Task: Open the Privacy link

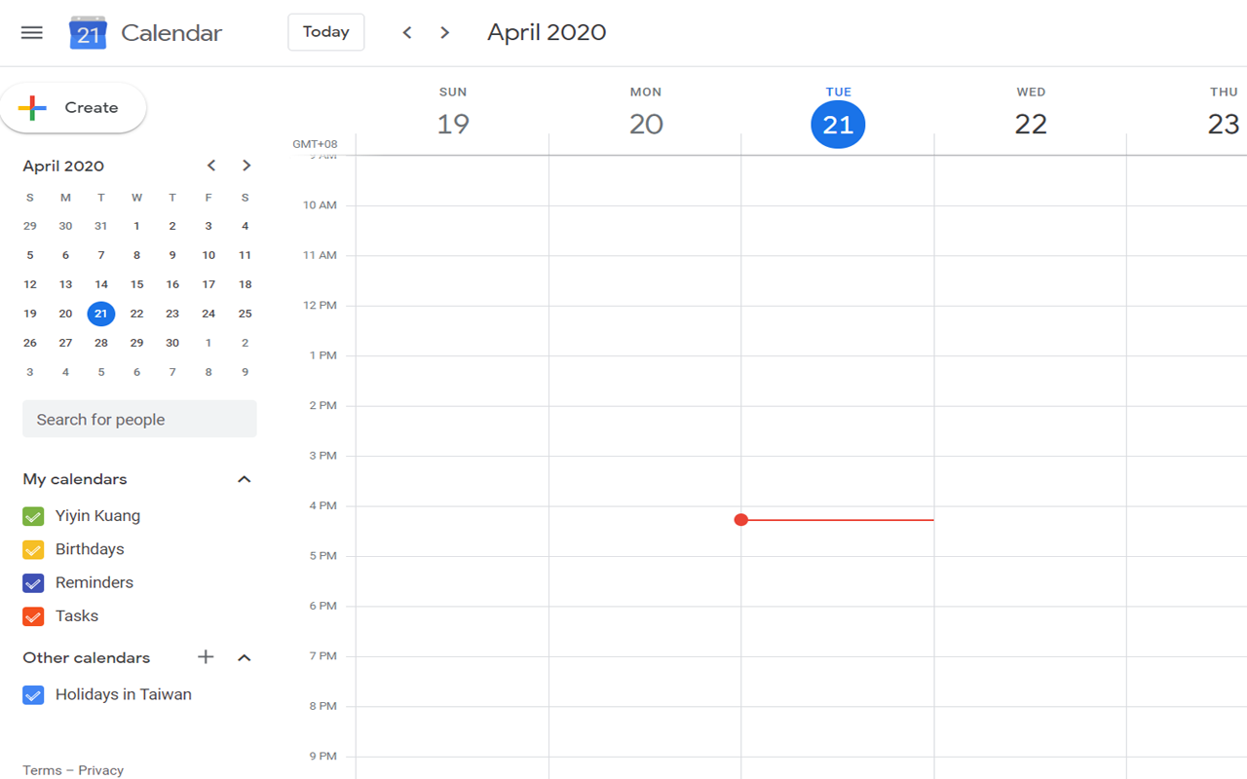Action: click(100, 769)
